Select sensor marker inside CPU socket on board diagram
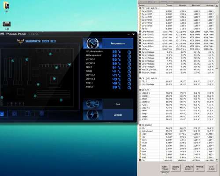 pos(54,78)
